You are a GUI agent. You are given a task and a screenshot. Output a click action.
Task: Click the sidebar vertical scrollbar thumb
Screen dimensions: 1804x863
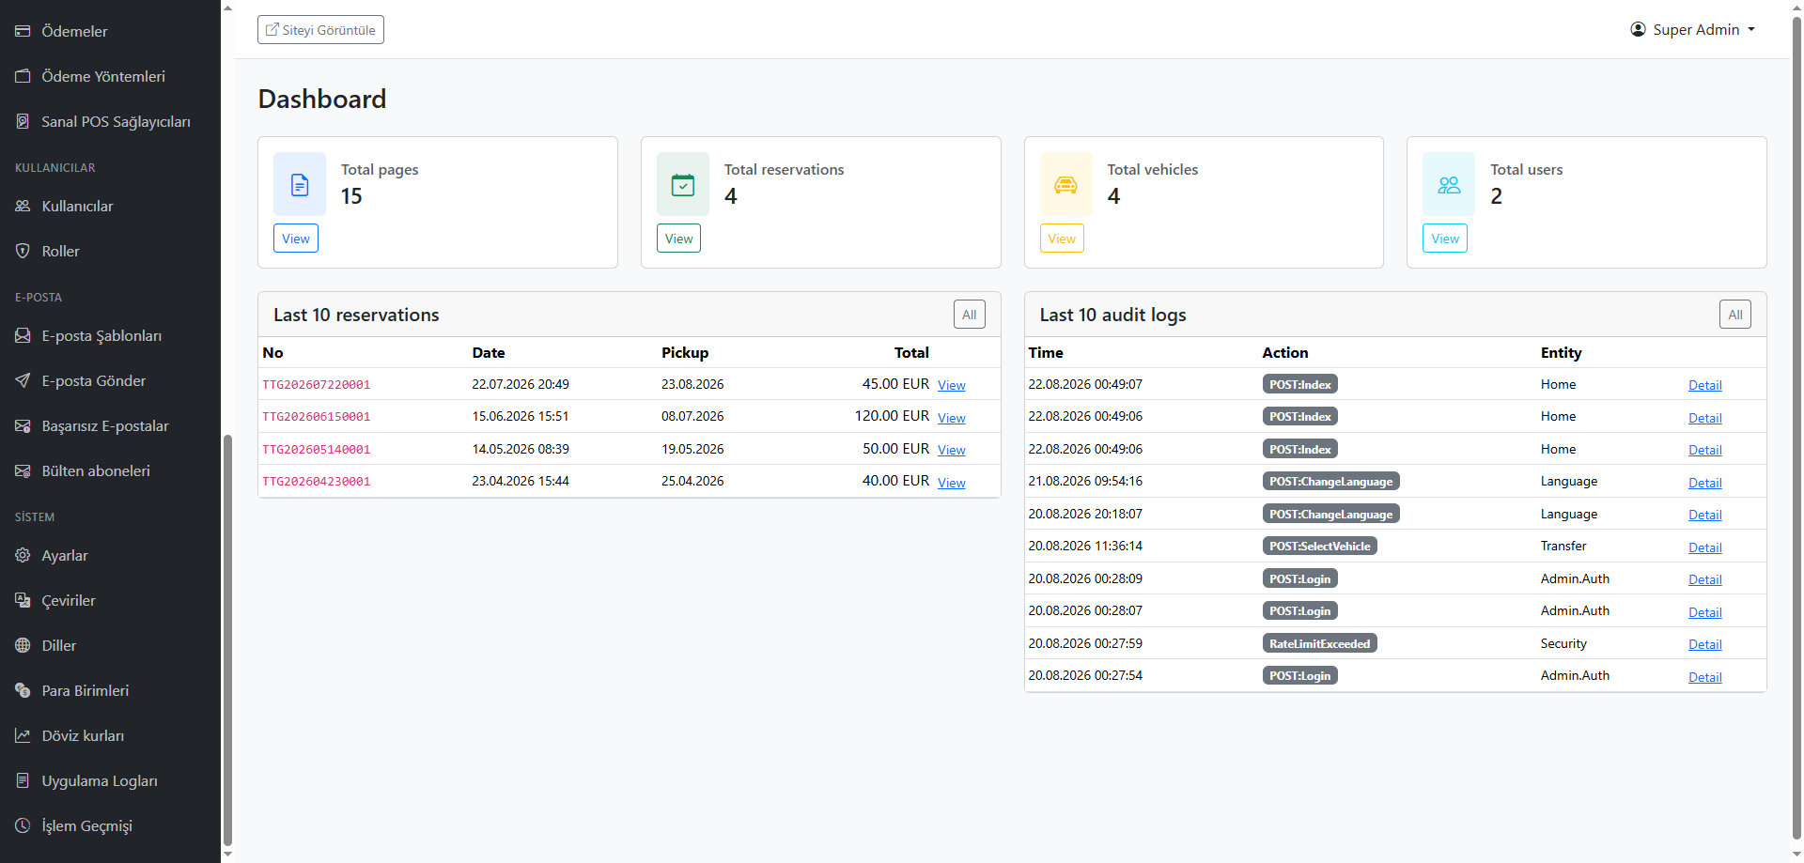pyautogui.click(x=227, y=640)
